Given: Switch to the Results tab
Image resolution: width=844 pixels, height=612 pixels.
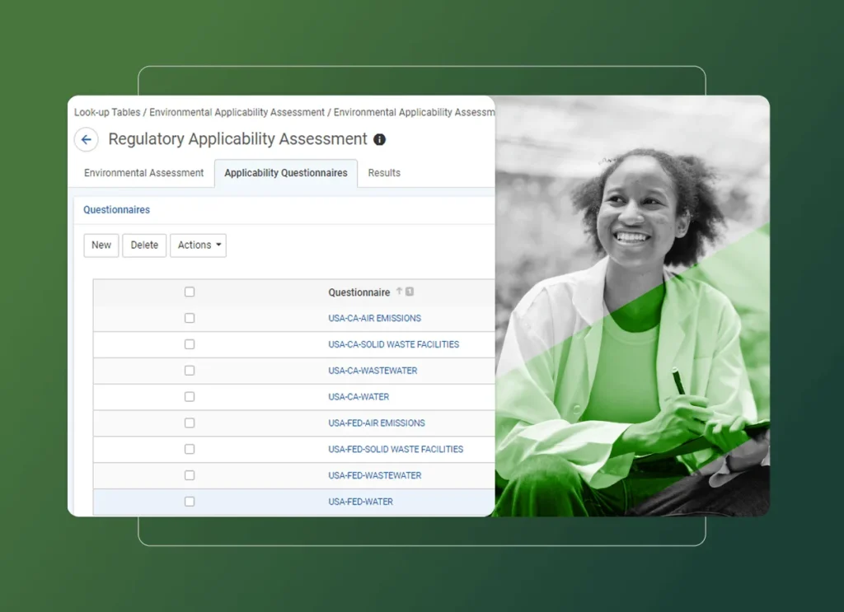Looking at the screenshot, I should click(x=384, y=173).
